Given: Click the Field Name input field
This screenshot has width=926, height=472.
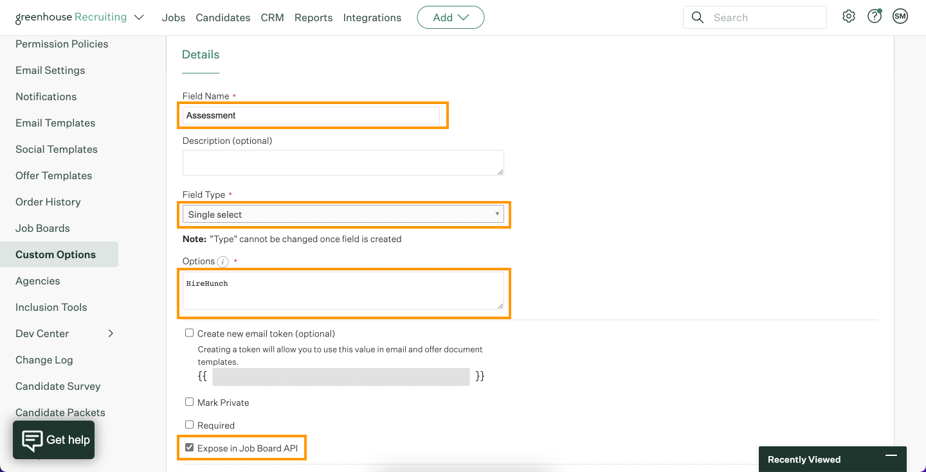Looking at the screenshot, I should click(311, 116).
